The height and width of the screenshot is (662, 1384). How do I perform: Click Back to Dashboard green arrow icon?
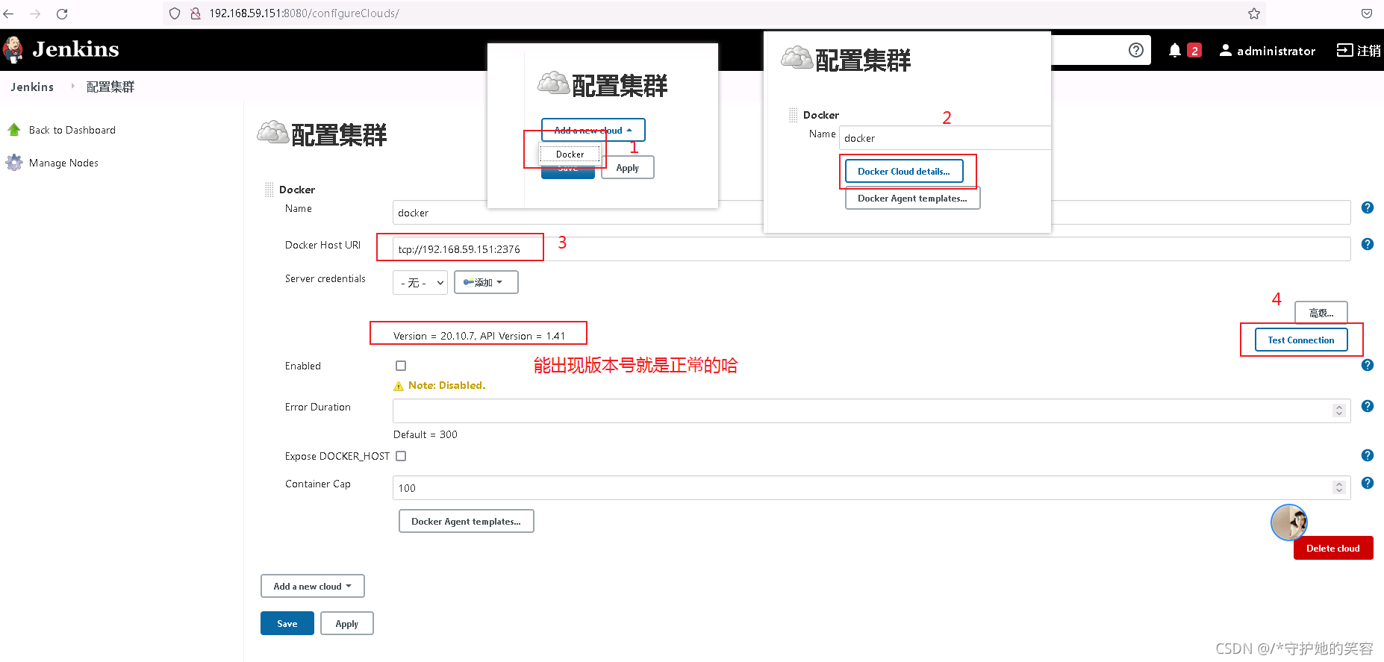point(13,130)
